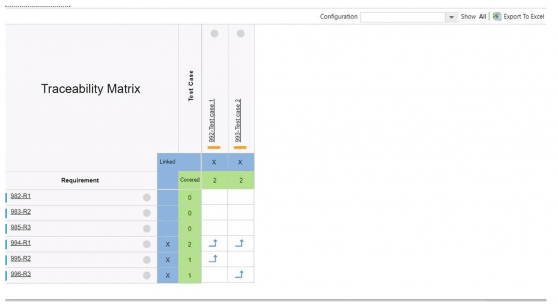Click link arrow for 996-R3 and Test case 2

(x=240, y=275)
